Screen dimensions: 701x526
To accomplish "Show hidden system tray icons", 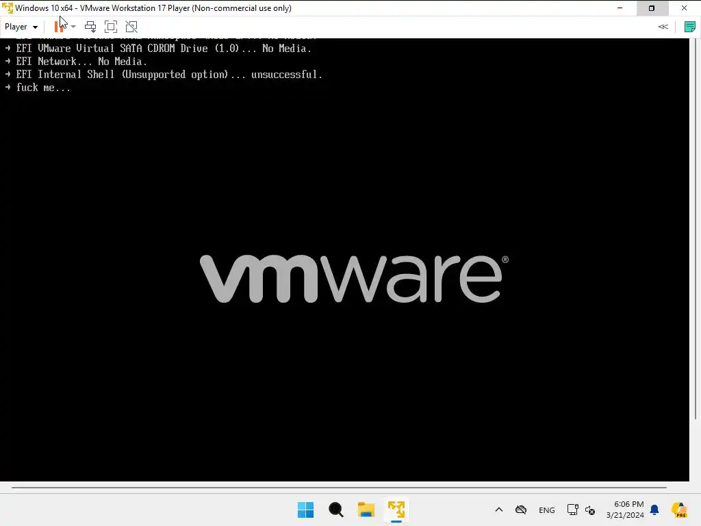I will tap(499, 510).
